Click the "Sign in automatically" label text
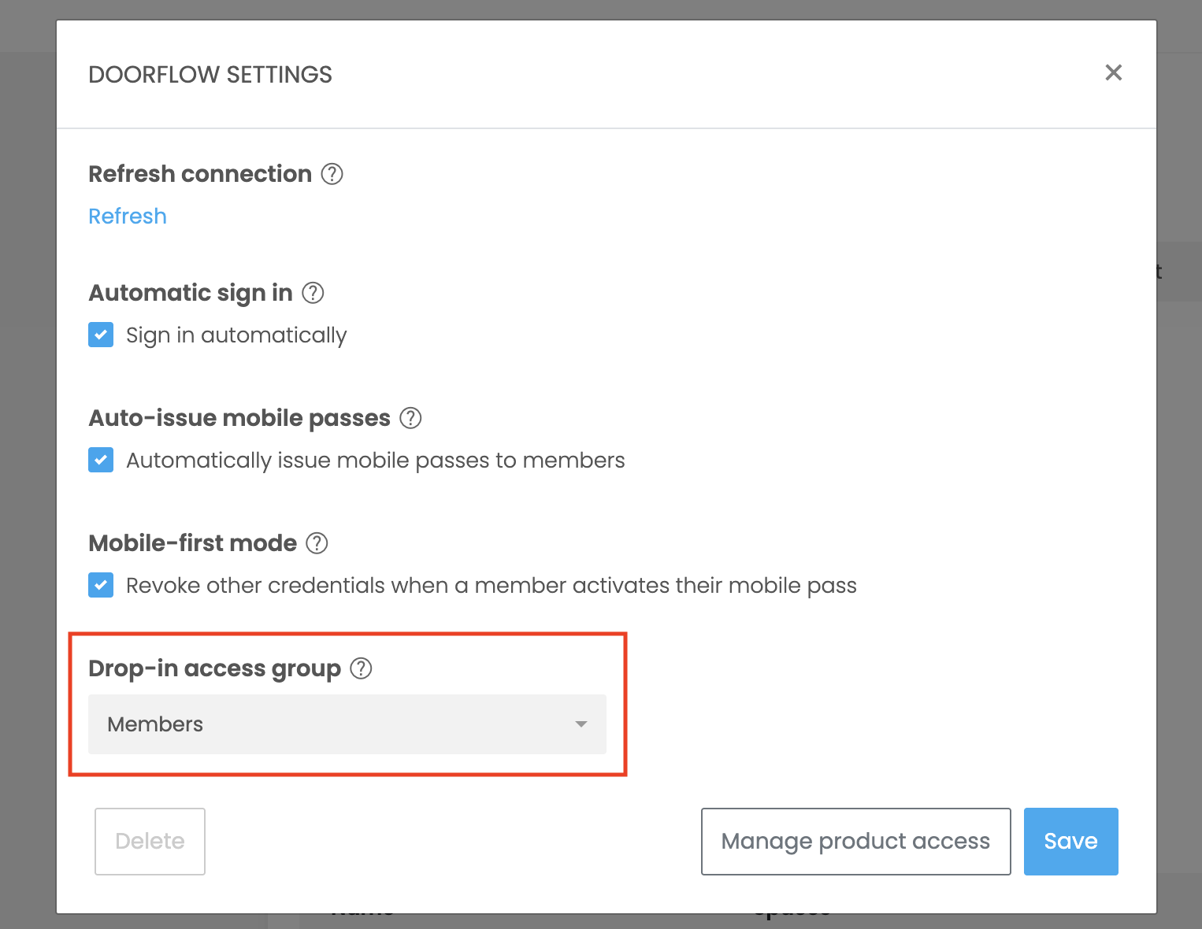This screenshot has width=1202, height=929. point(236,335)
